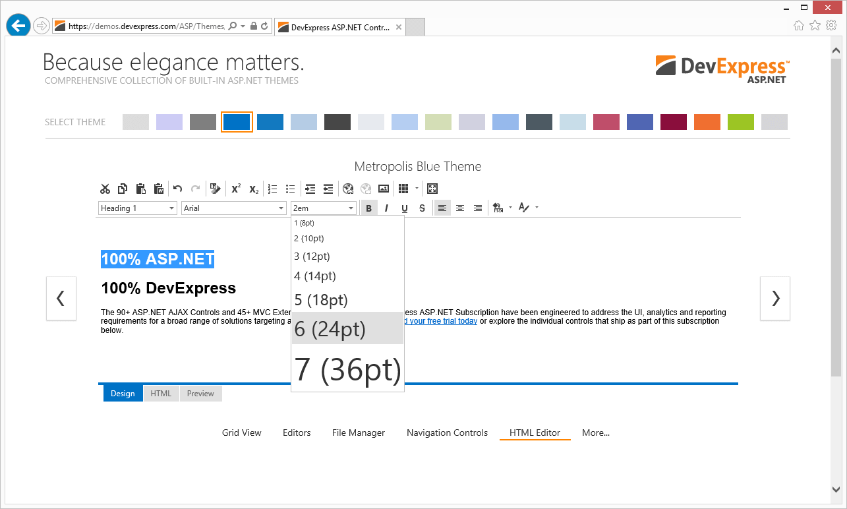The width and height of the screenshot is (847, 509).
Task: Apply superscript with the X² icon
Action: 235,189
